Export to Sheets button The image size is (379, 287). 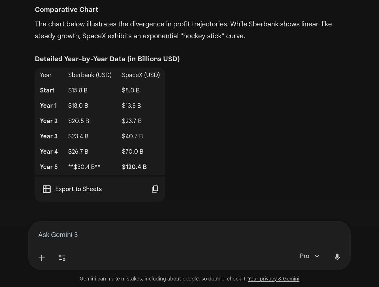coord(78,189)
